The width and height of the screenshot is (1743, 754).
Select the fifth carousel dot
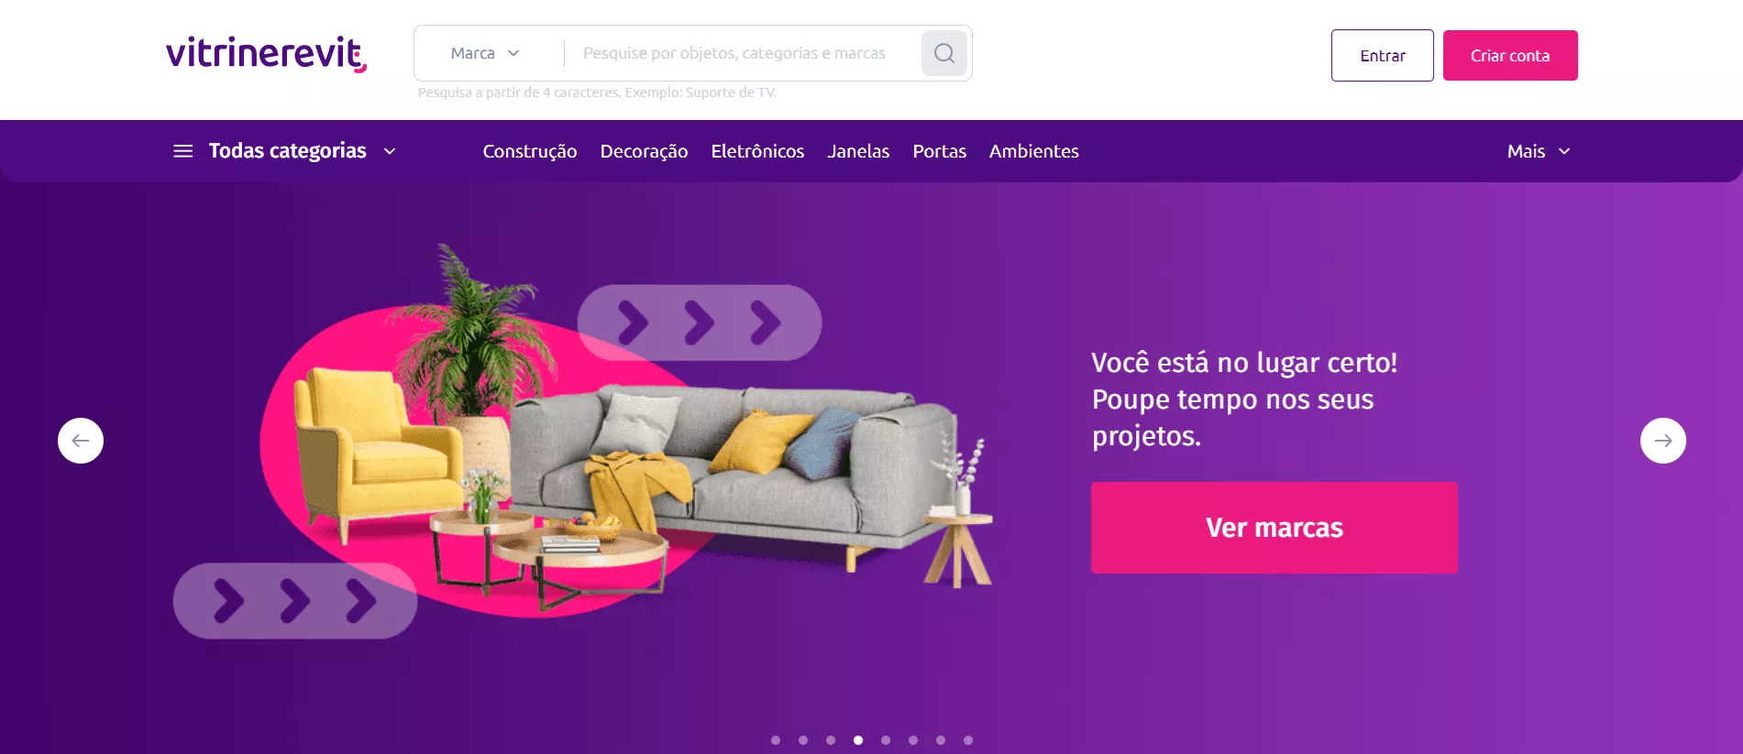coord(886,740)
